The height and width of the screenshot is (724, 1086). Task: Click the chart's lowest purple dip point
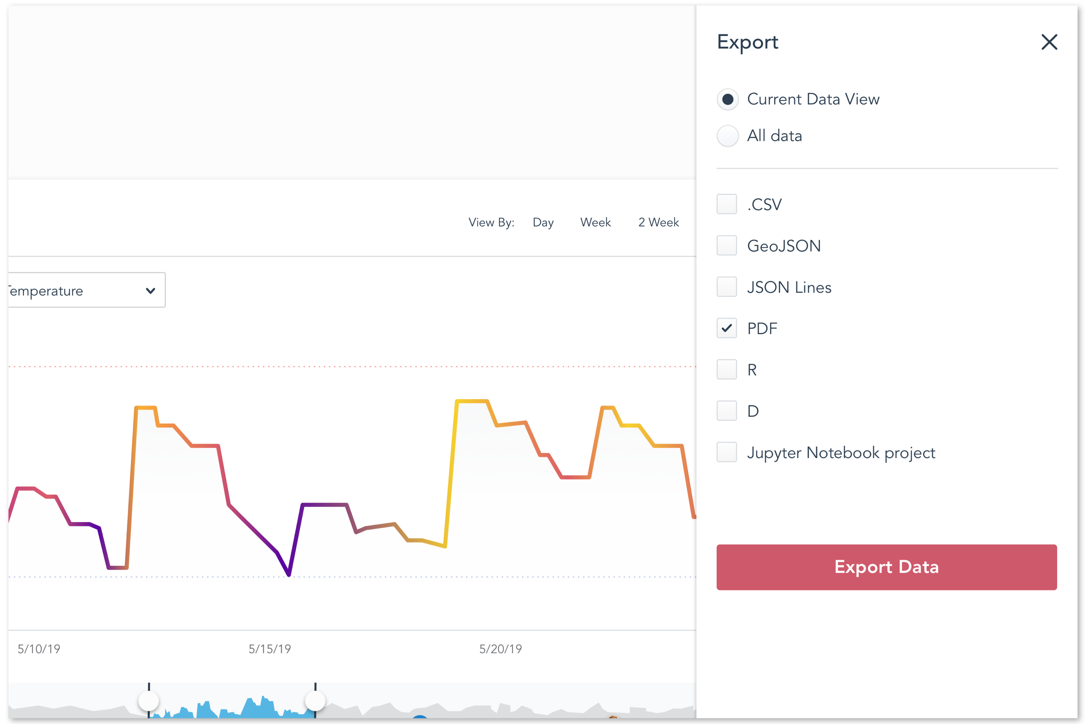pos(289,575)
